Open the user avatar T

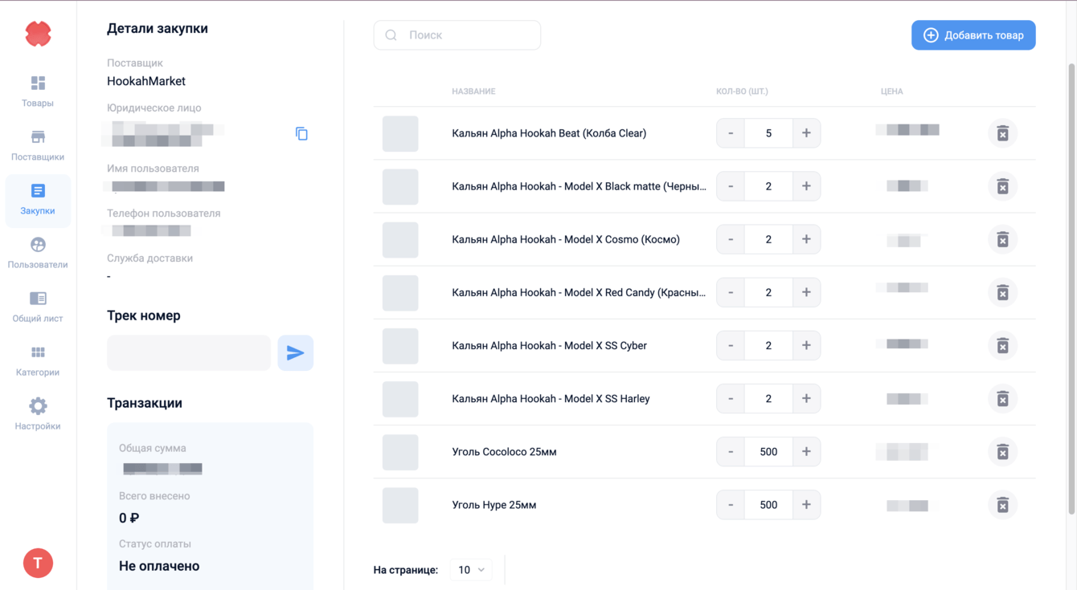38,563
